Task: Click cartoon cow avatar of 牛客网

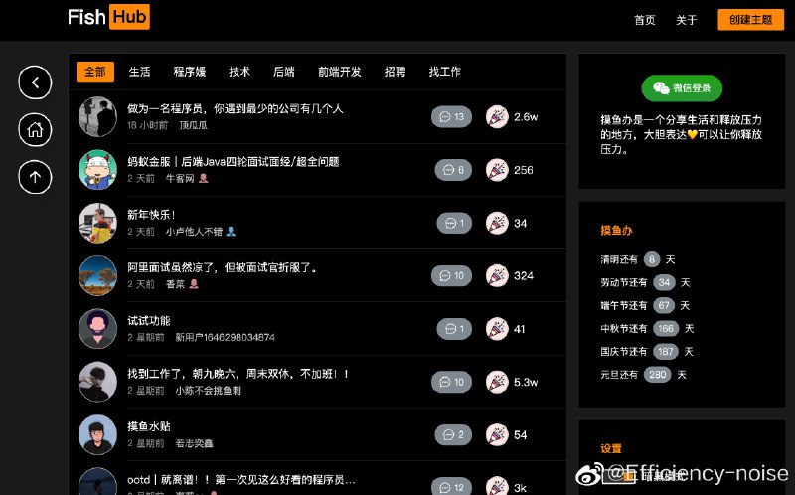Action: pos(97,169)
